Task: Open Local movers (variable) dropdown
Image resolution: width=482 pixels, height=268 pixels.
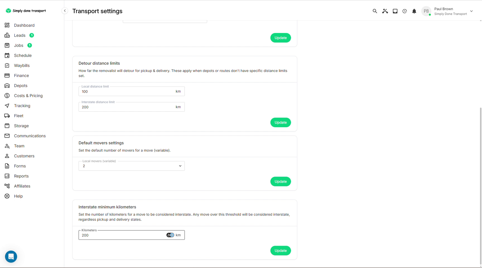Action: tap(131, 166)
